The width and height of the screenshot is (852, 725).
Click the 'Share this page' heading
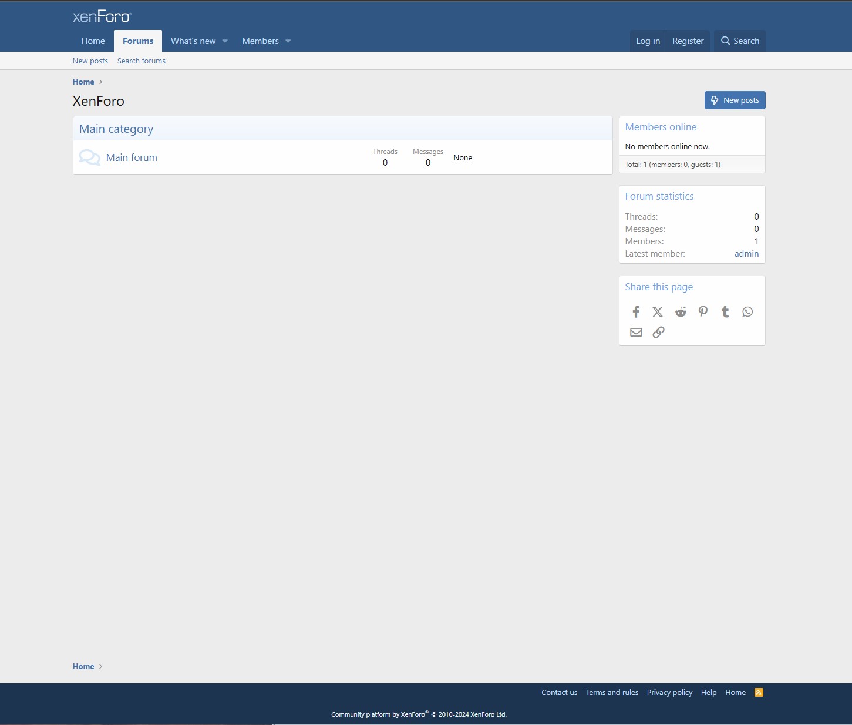coord(659,287)
